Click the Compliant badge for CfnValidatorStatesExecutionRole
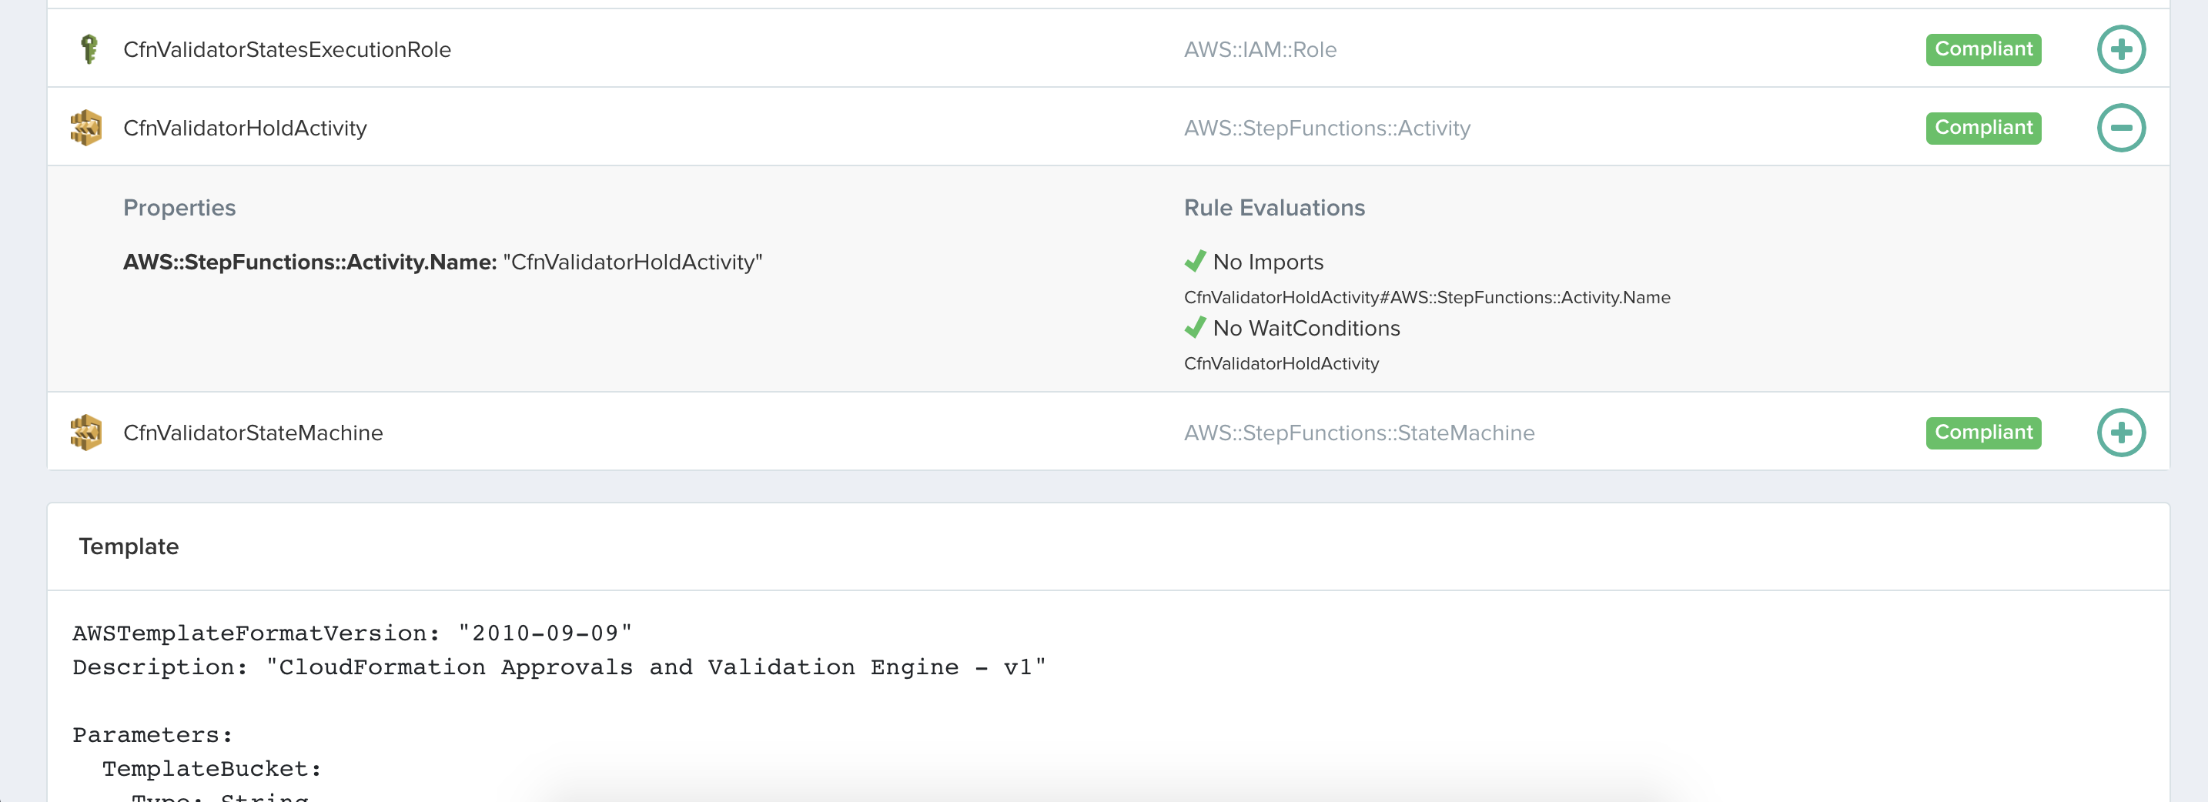2208x802 pixels. pos(1982,48)
